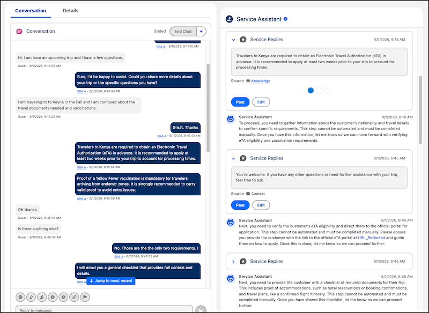The width and height of the screenshot is (429, 313).
Task: Click SRA A link at 9:46:22 AM
Action: tap(119, 256)
